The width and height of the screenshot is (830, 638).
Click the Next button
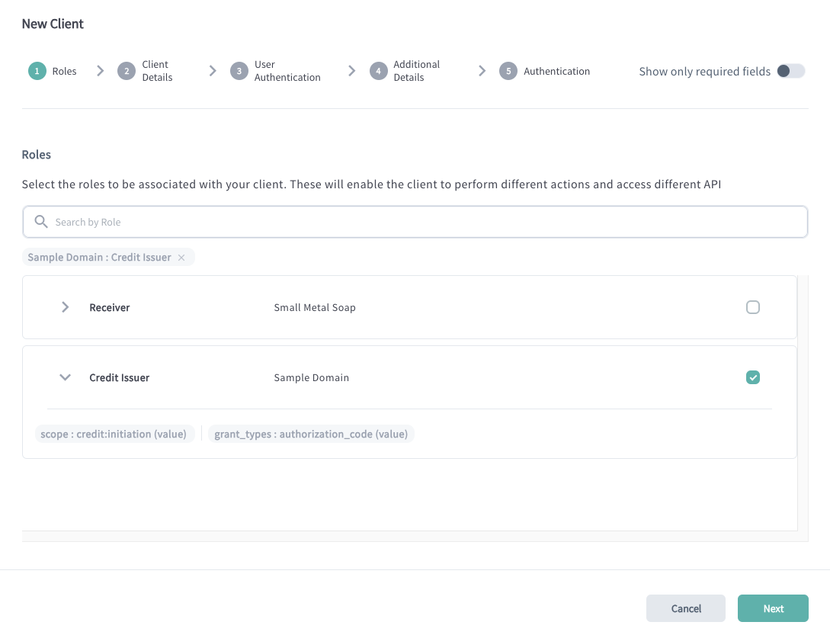(x=773, y=608)
